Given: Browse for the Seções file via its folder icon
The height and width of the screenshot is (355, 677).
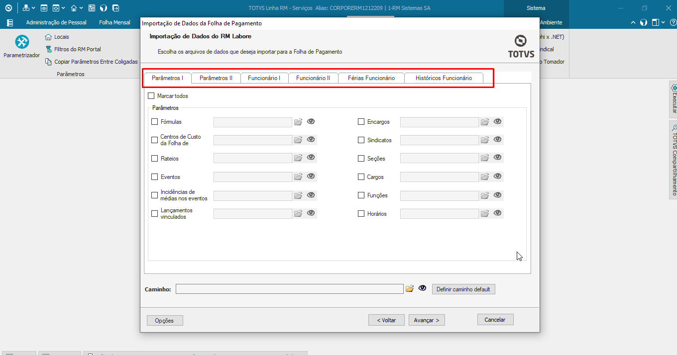Looking at the screenshot, I should (x=485, y=159).
